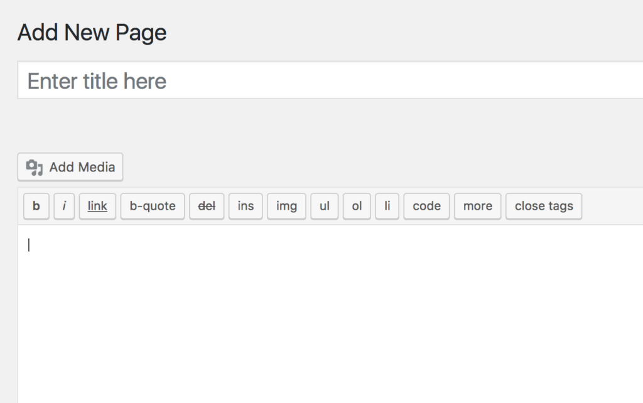Click lower blank area of content editor

(x=314, y=352)
